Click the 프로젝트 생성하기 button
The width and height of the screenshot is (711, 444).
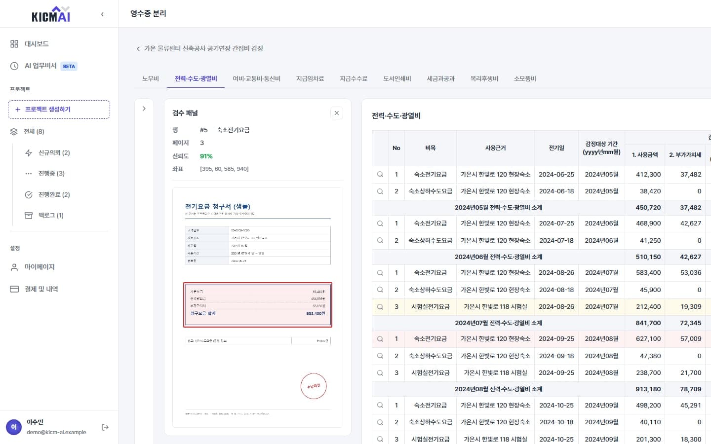pos(59,110)
